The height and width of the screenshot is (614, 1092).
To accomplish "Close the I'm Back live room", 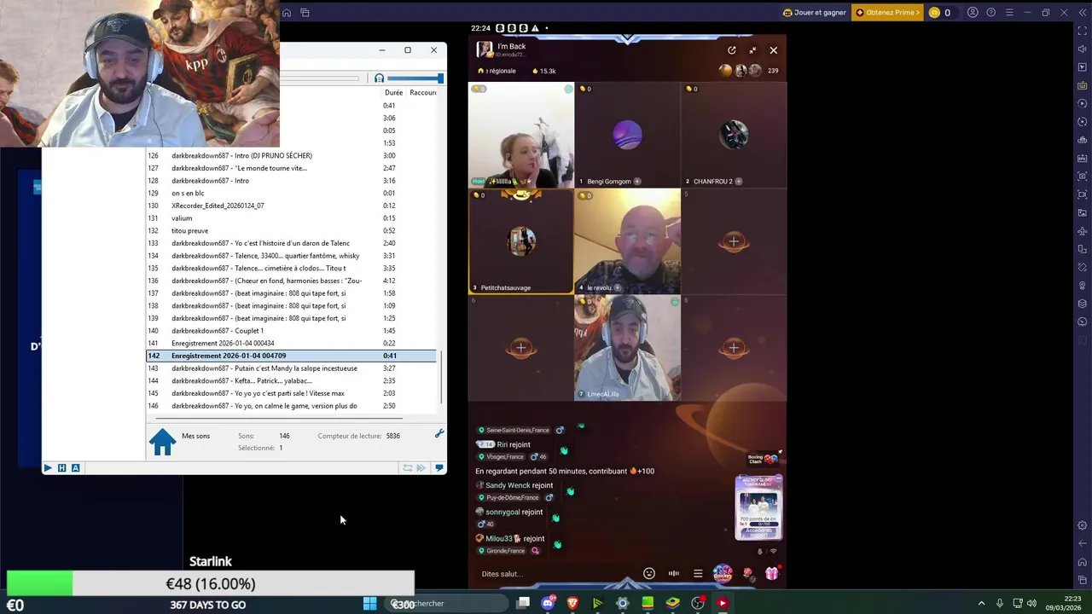I will 774,50.
